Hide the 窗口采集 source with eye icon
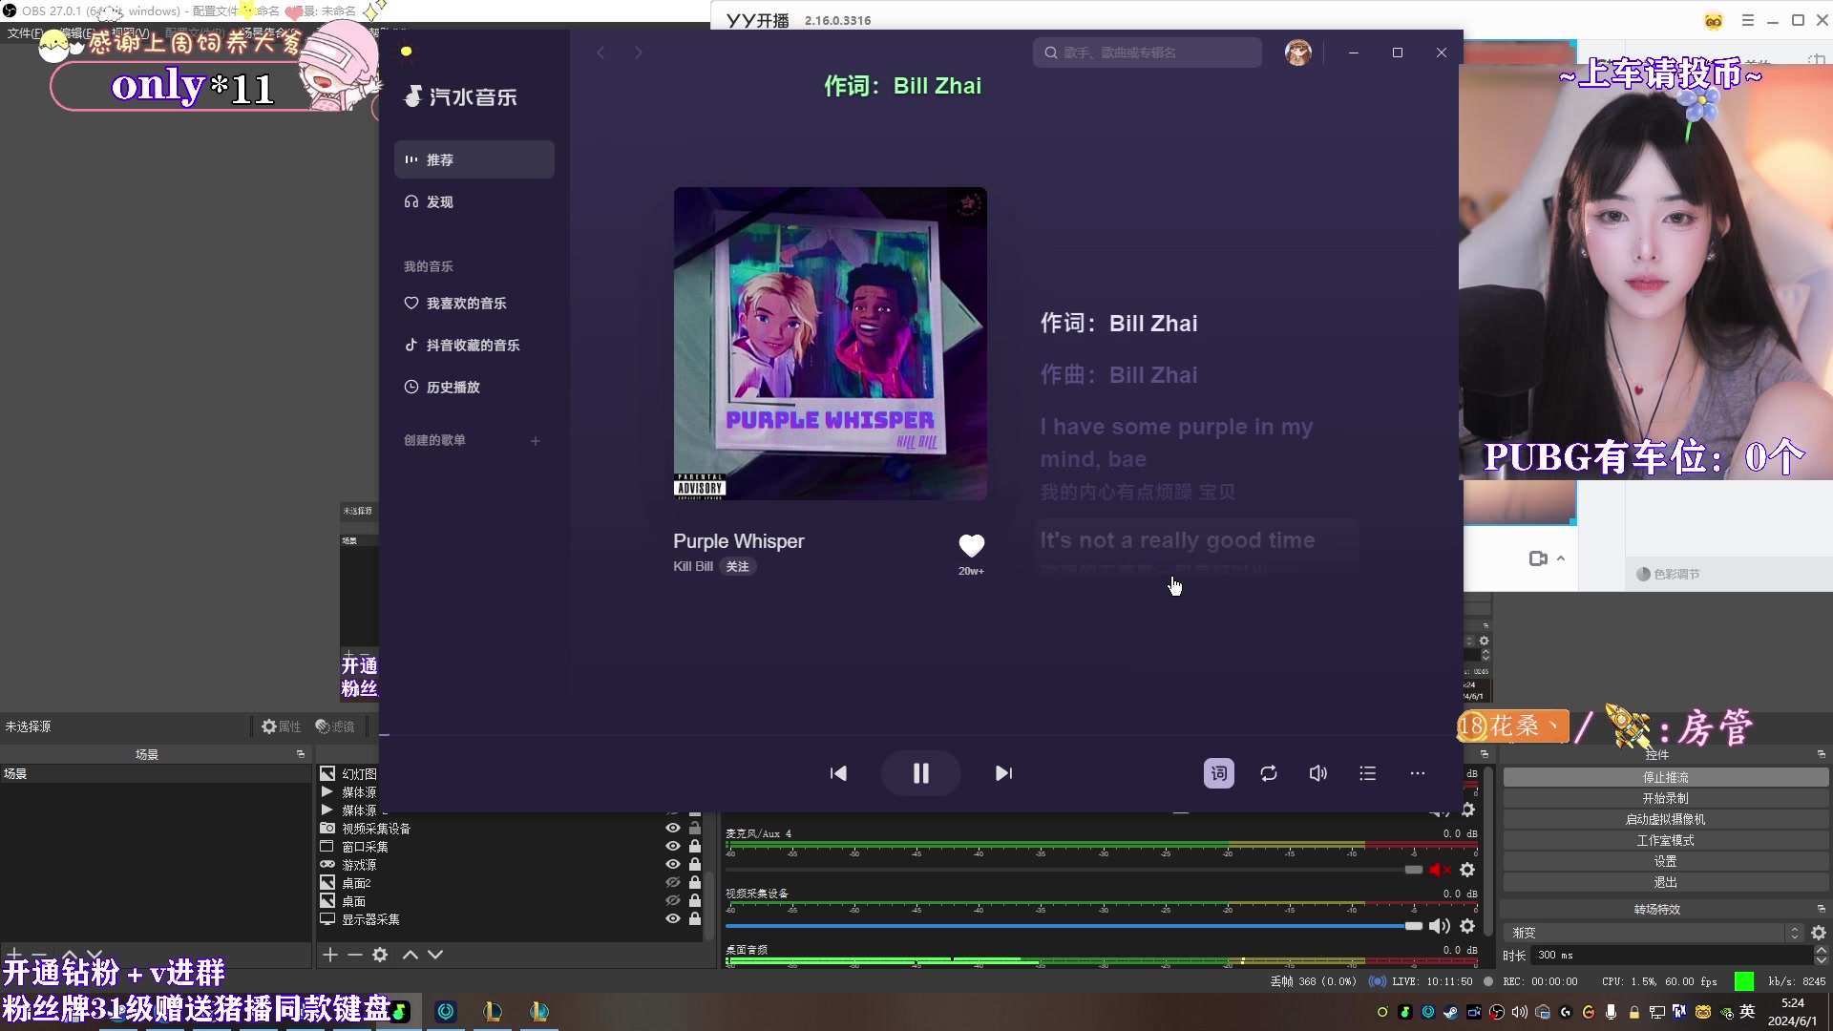Screen dimensions: 1833x1031 pyautogui.click(x=672, y=847)
